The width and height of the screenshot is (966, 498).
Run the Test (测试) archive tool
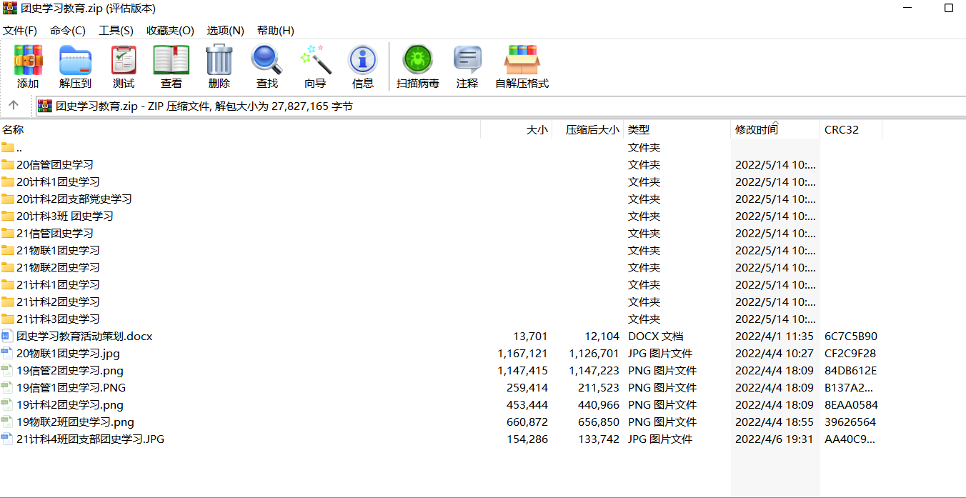coord(123,66)
